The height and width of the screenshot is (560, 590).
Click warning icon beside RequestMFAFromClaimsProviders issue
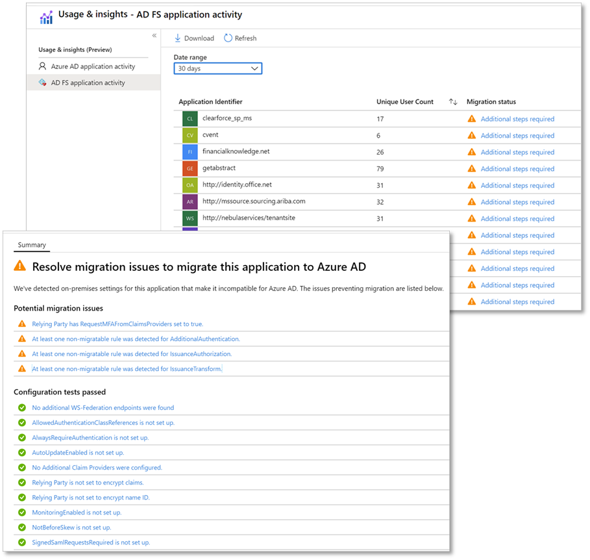coord(22,324)
